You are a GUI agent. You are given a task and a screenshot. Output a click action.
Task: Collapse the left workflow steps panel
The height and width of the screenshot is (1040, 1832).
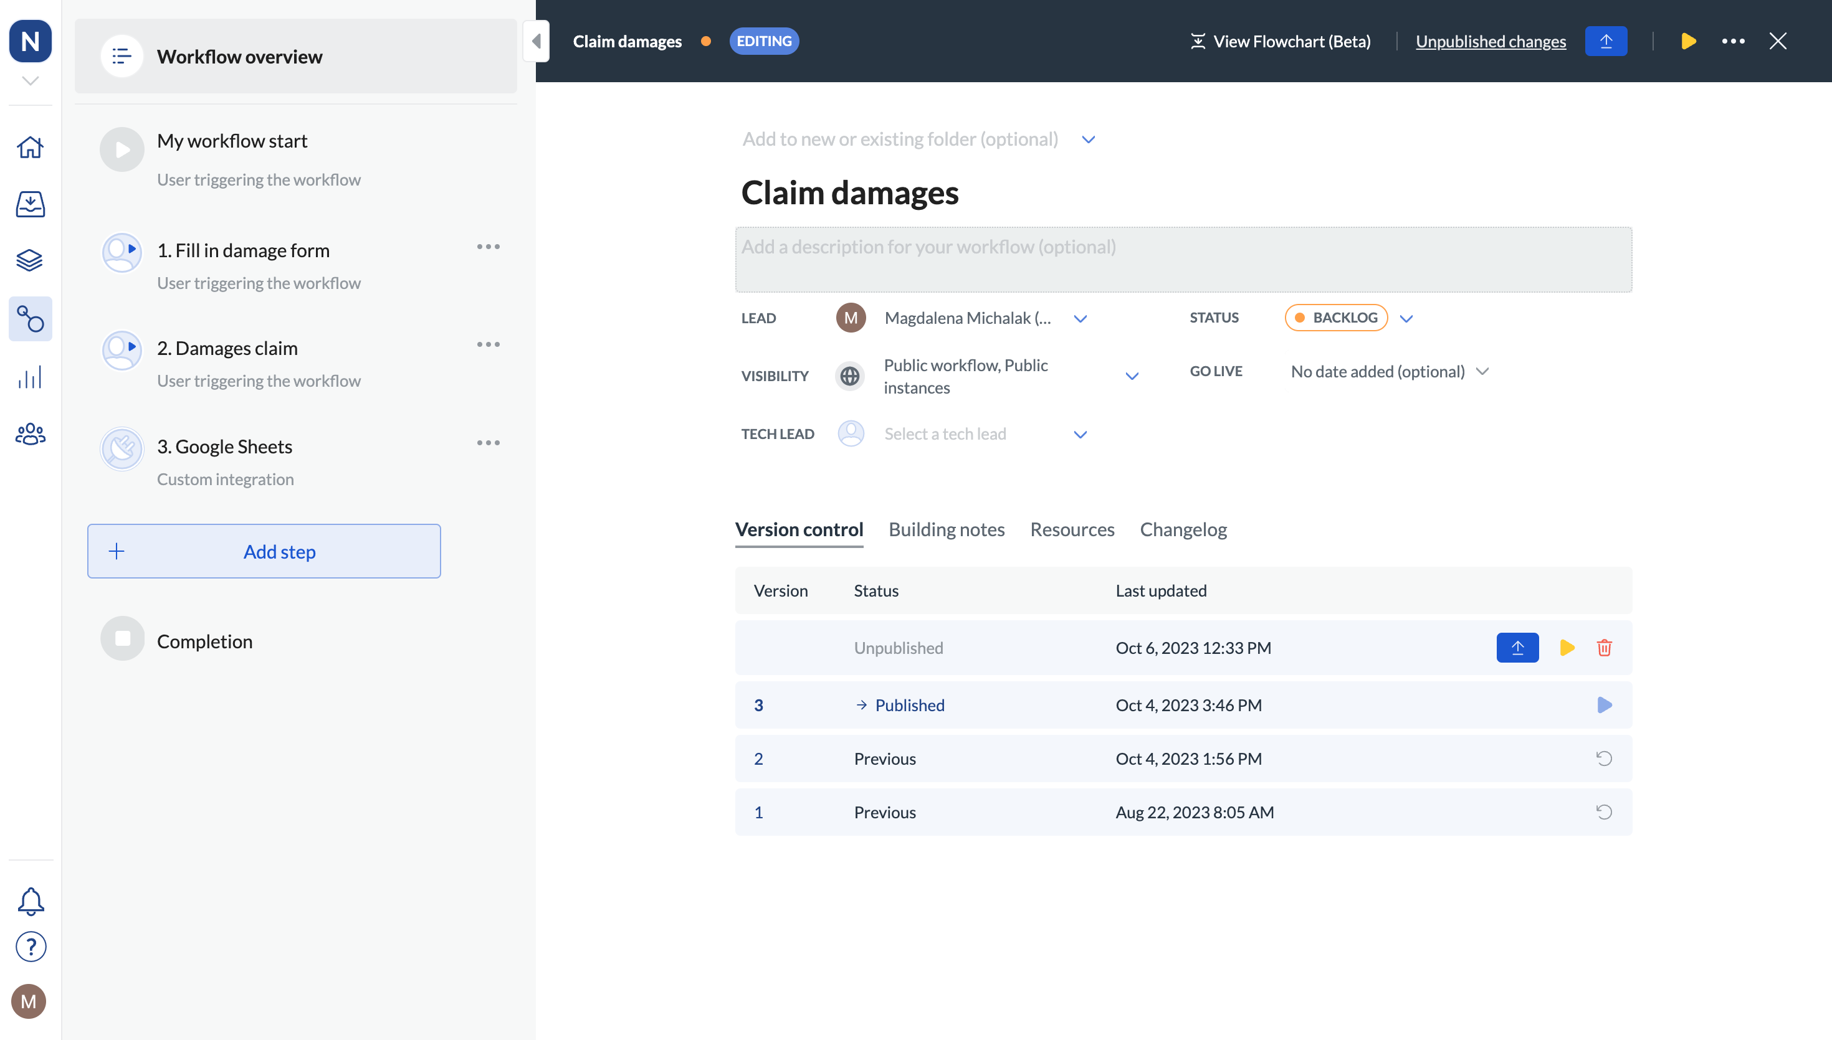(x=536, y=42)
